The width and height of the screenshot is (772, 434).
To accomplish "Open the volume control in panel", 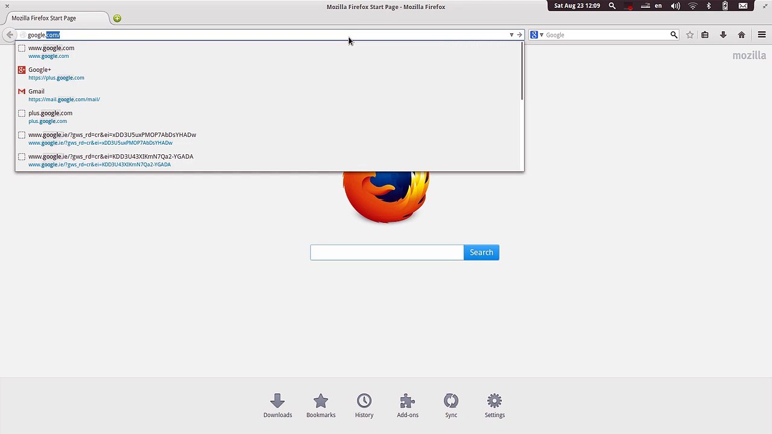I will coord(675,6).
